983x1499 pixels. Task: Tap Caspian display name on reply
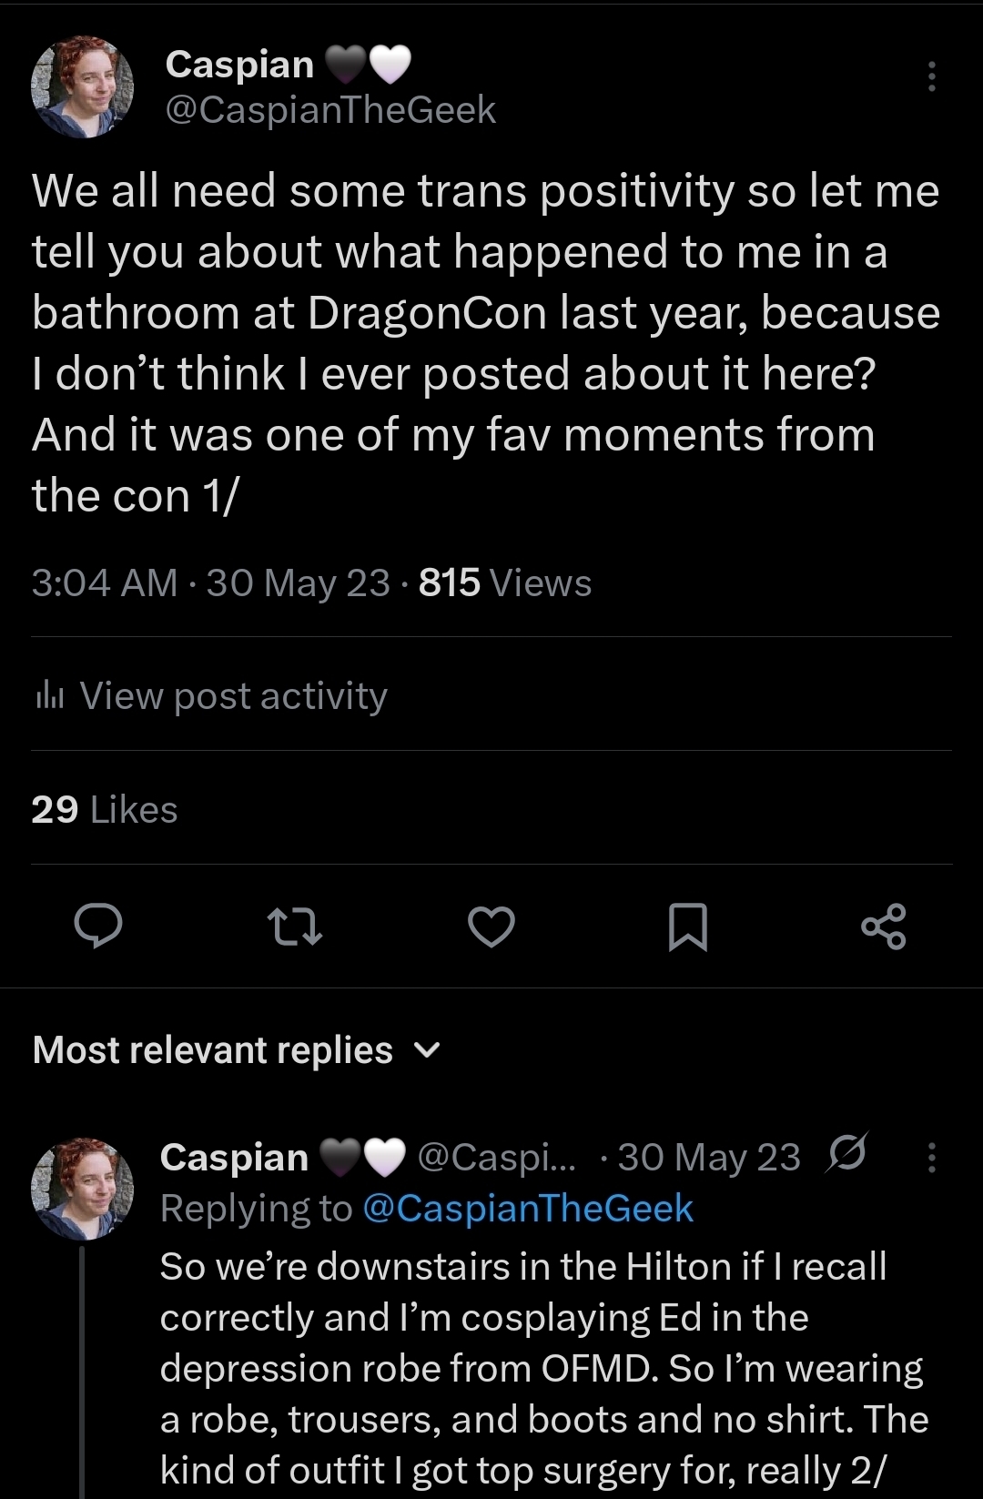[x=234, y=1158]
